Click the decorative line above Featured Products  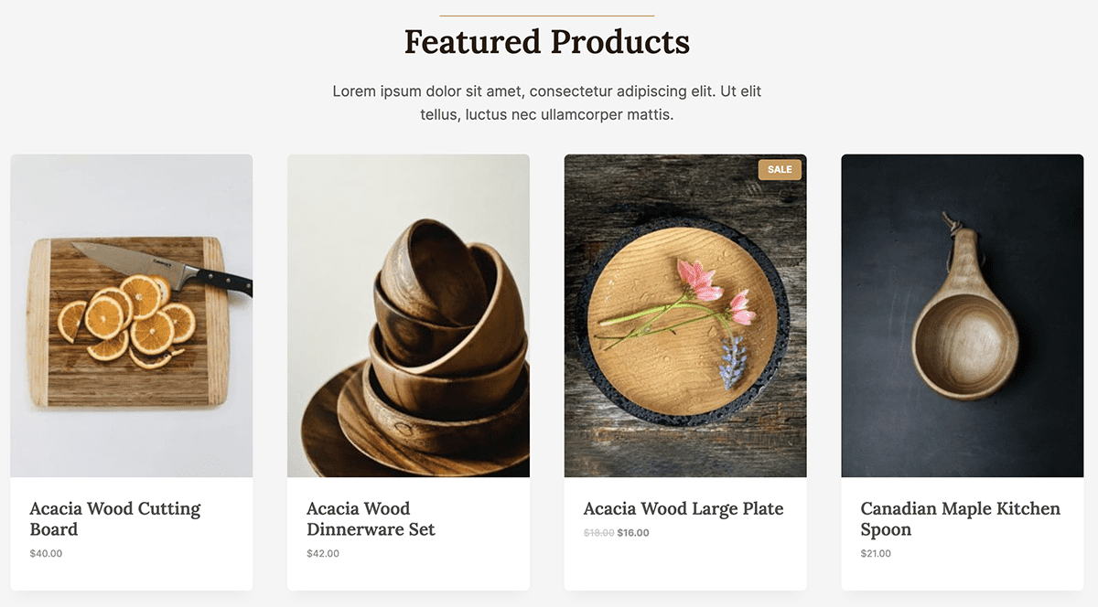(547, 16)
